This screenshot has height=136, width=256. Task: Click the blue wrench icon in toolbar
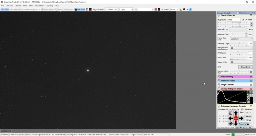tap(190, 10)
